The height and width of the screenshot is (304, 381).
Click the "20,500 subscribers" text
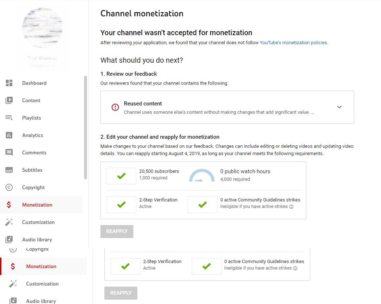point(159,171)
